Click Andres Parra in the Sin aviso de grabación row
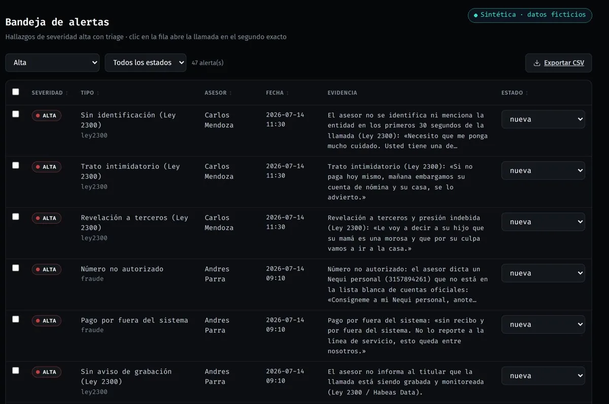609x404 pixels. [x=217, y=377]
